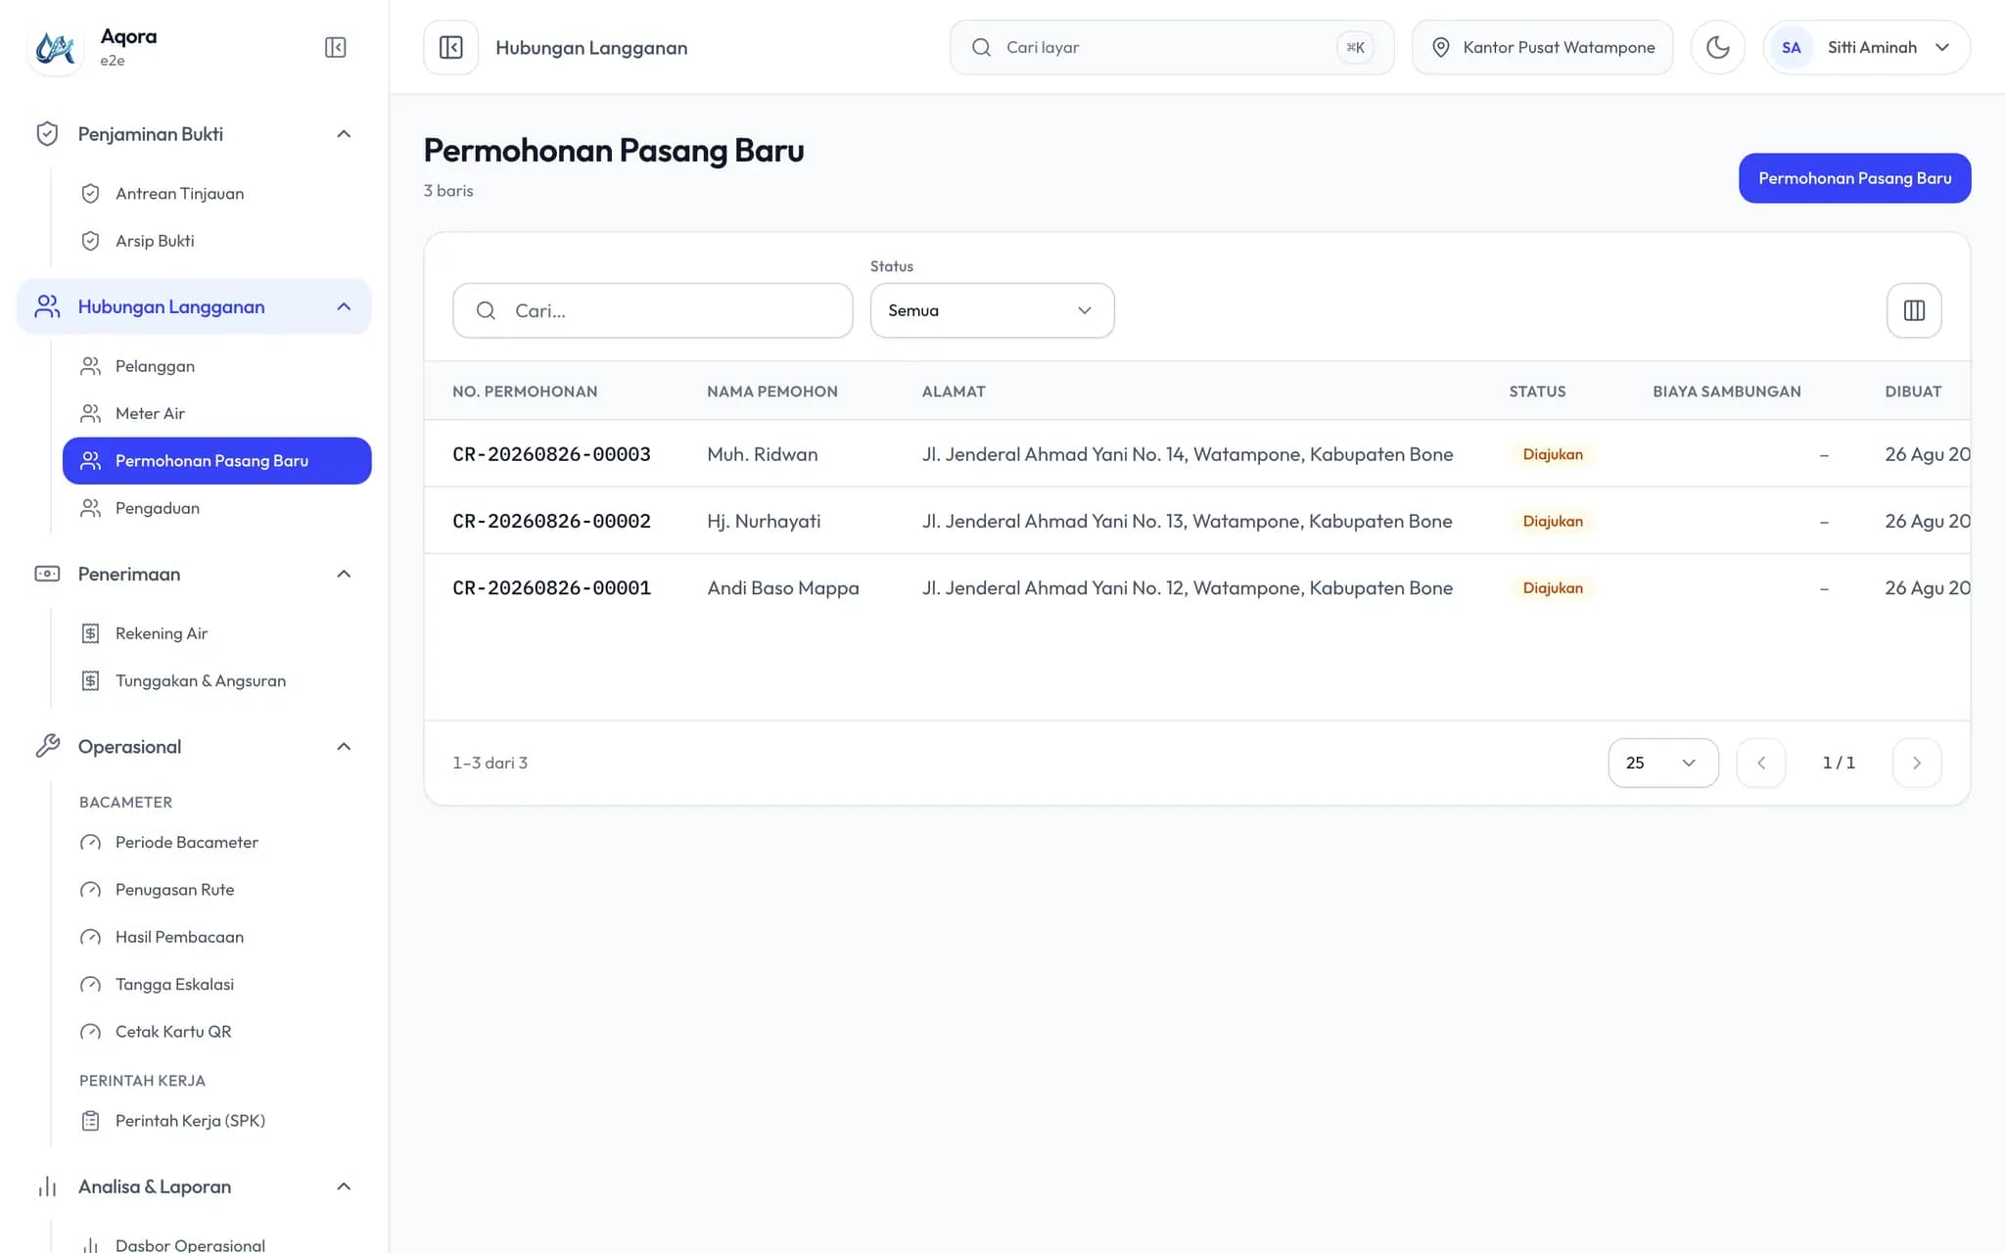Screen dimensions: 2005x1253
Task: Collapse the Analisa & Laporan chevron
Action: click(x=344, y=1186)
